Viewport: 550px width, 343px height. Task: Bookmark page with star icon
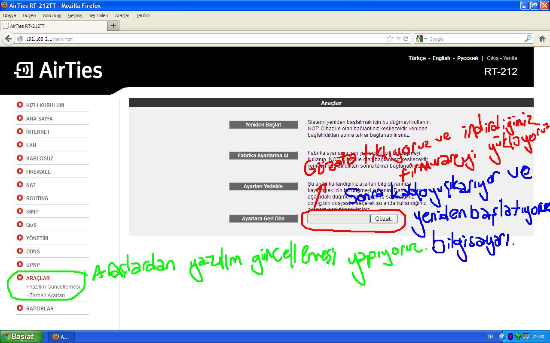(390, 39)
